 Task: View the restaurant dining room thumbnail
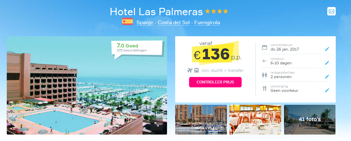[255, 120]
